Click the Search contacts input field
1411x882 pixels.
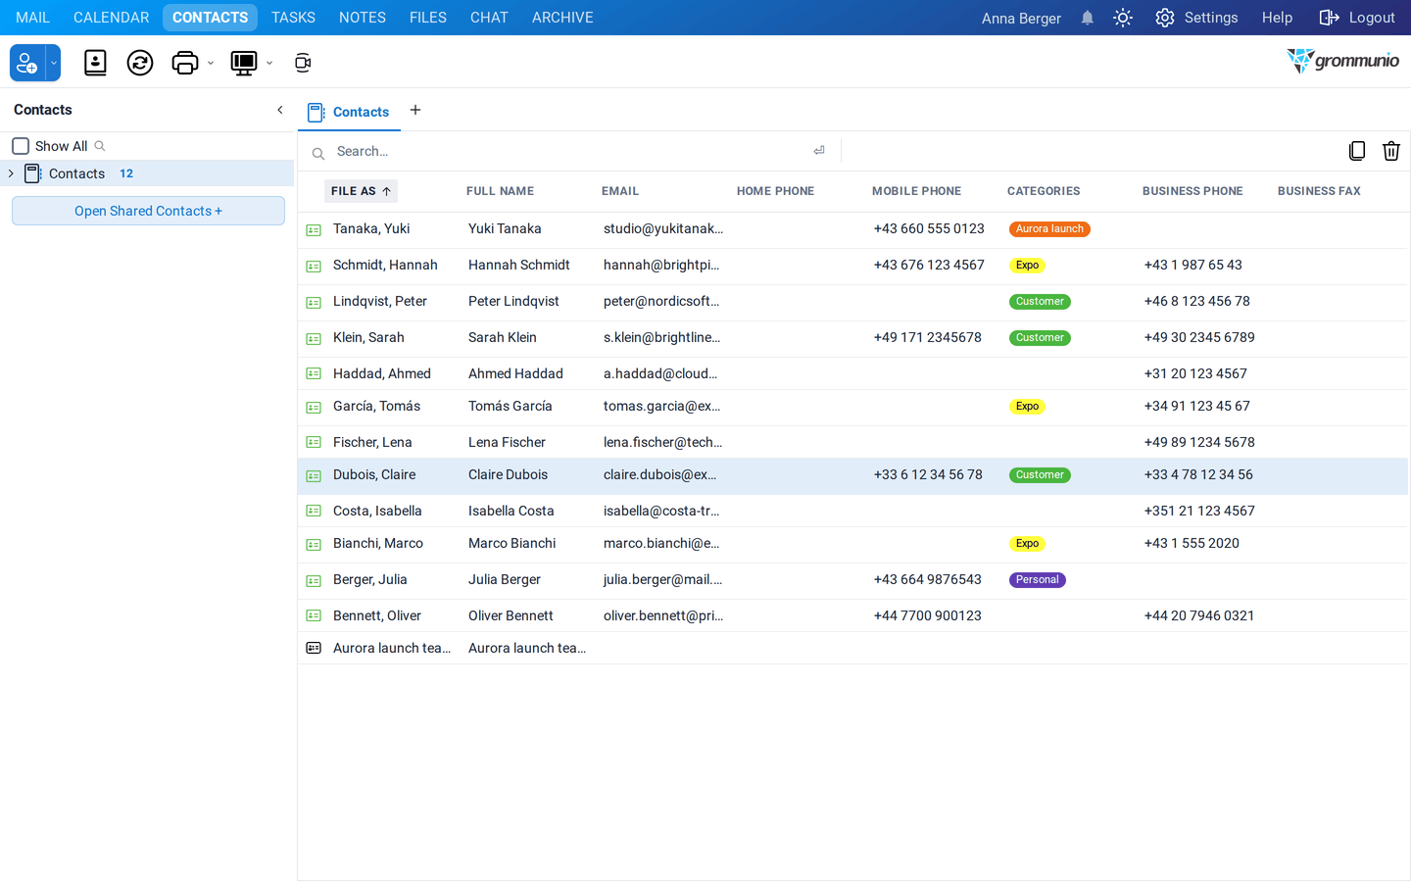point(568,151)
